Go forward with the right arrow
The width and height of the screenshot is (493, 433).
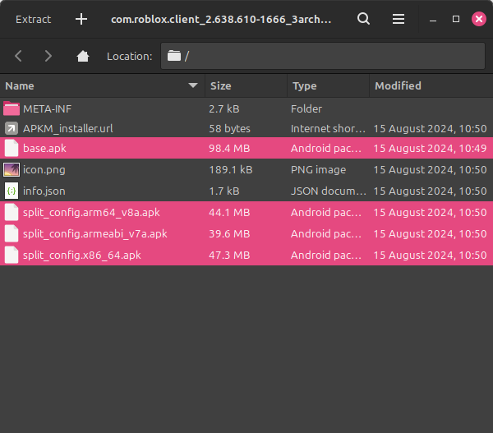[48, 56]
